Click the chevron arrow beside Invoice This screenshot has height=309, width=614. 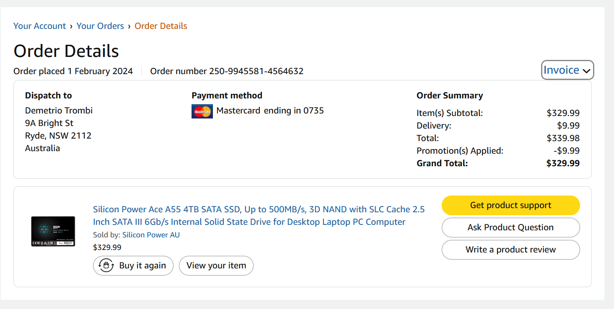pos(586,71)
